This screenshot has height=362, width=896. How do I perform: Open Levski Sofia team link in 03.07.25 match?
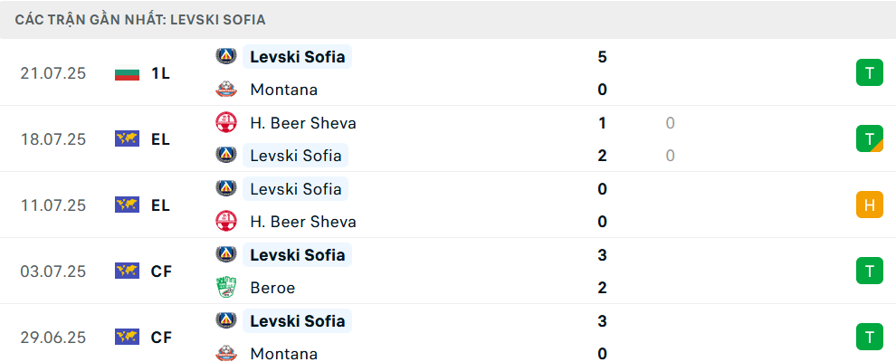pos(297,254)
